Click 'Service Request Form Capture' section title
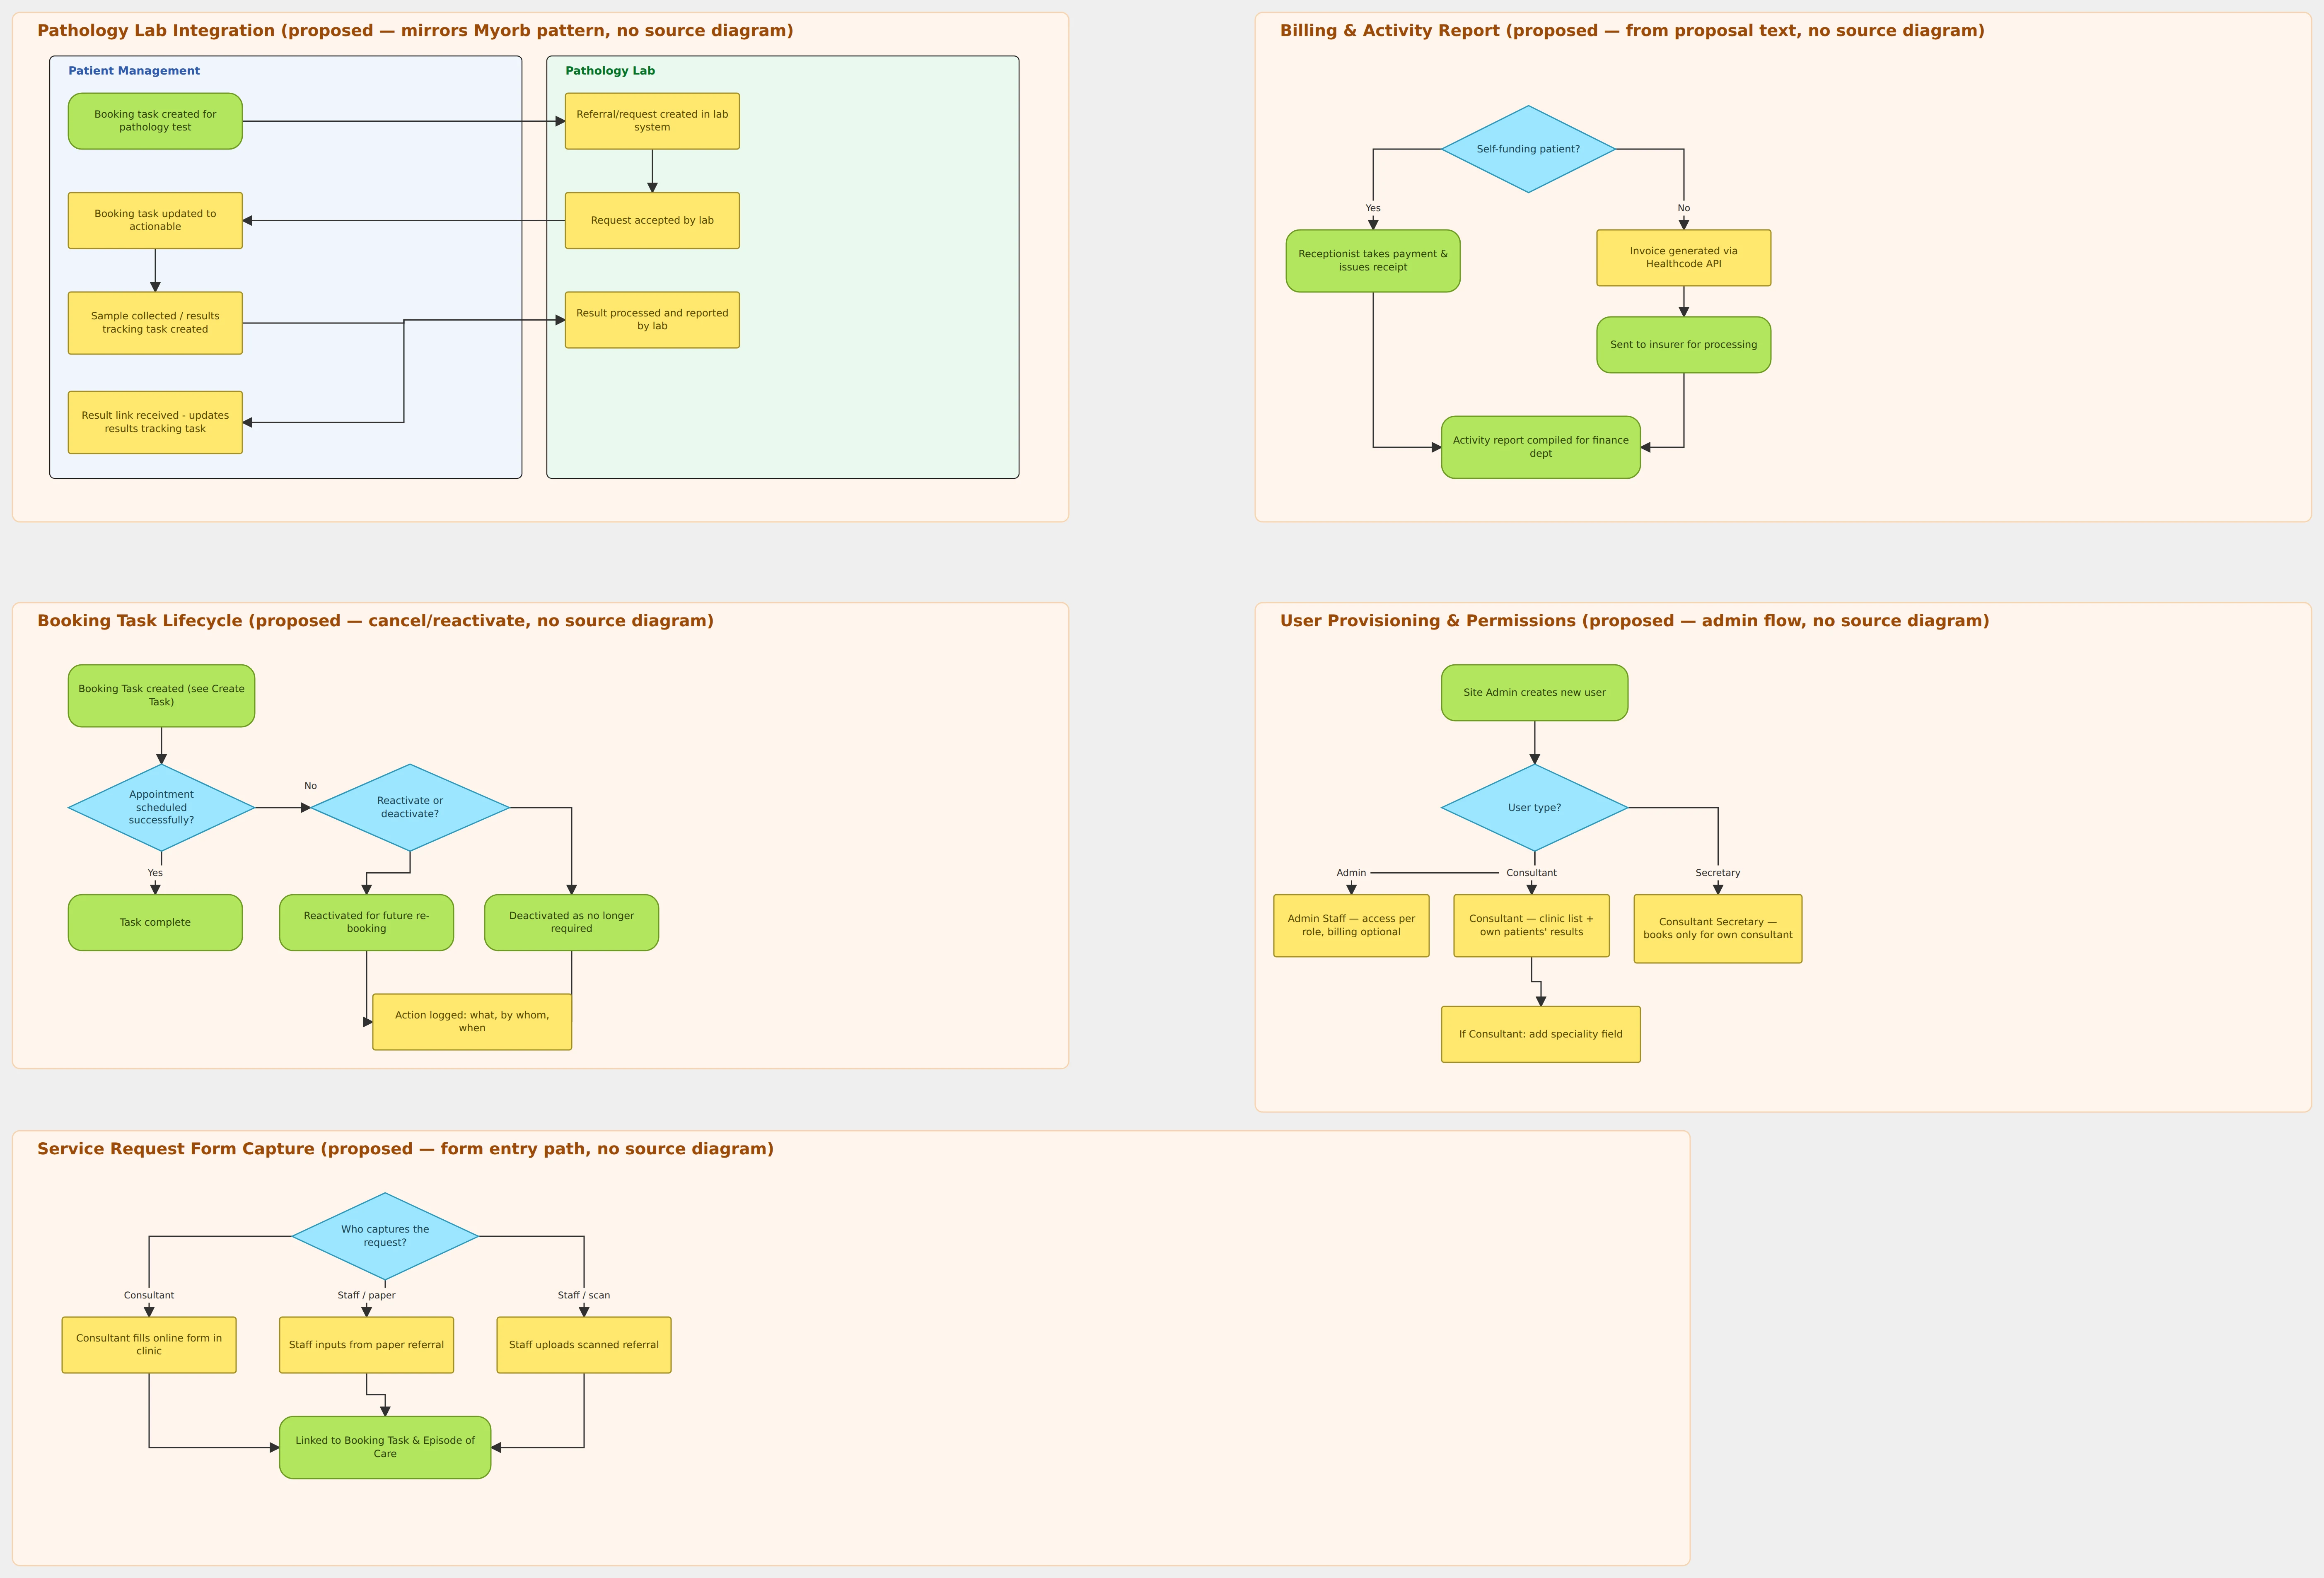Screen dimensions: 2324x1578 tap(405, 1149)
